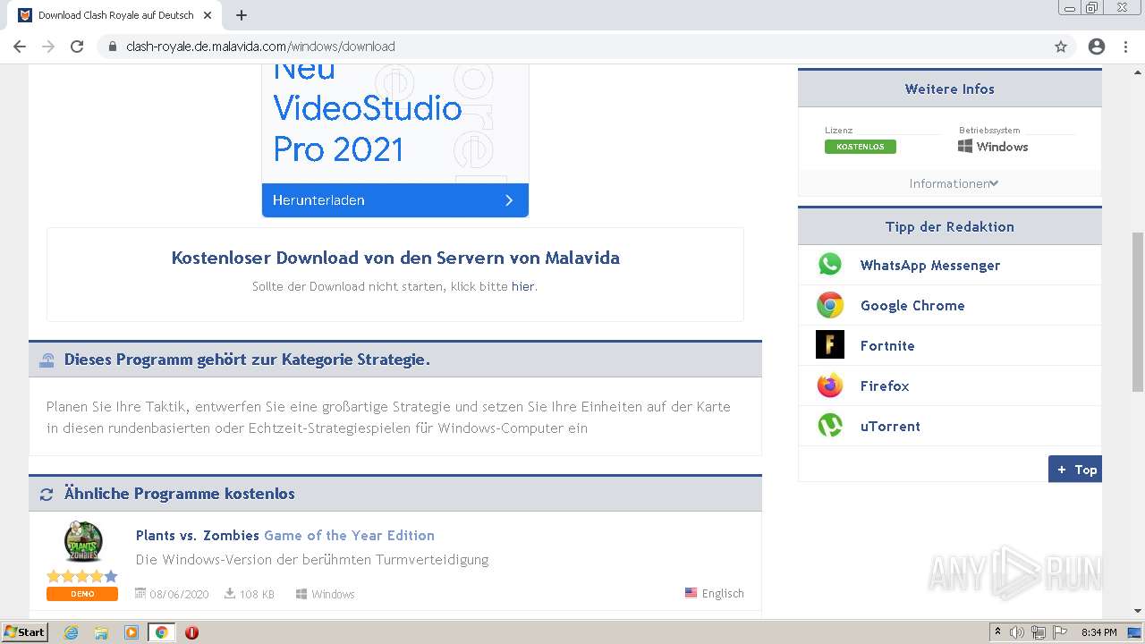Click the 08/06/2020 date text
This screenshot has width=1145, height=644.
[x=179, y=594]
